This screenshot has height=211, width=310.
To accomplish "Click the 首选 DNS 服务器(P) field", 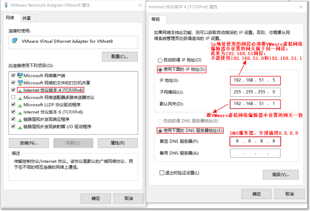I will pos(255,141).
